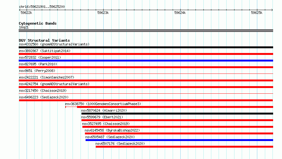Open variant nsv6505487 (Sedlazeck2020) label
This screenshot has height=159, width=282.
click(110, 137)
